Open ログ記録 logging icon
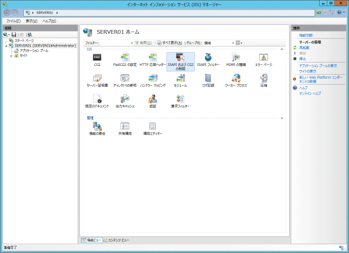The width and height of the screenshot is (349, 253). point(208,78)
